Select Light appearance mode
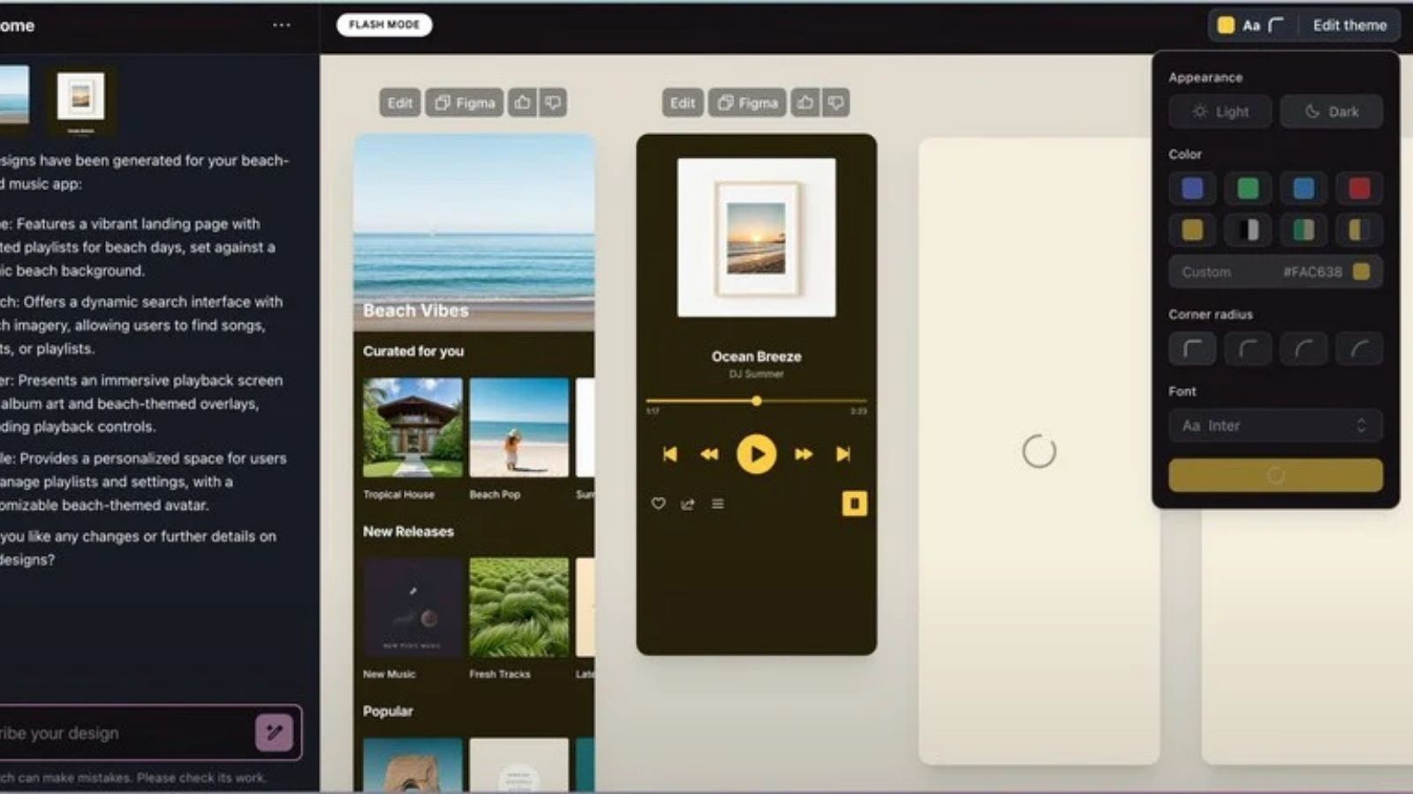Viewport: 1413px width, 794px height. point(1220,112)
